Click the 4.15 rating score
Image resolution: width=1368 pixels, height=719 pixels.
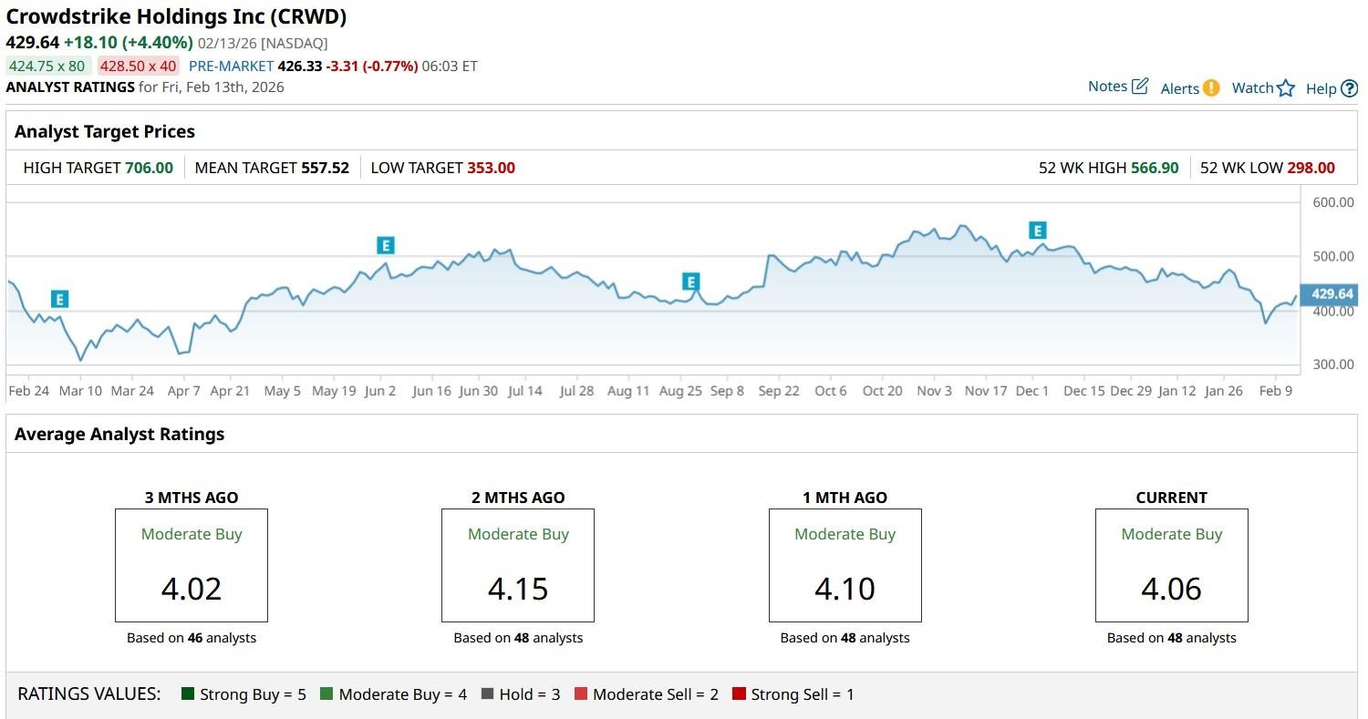click(x=518, y=589)
